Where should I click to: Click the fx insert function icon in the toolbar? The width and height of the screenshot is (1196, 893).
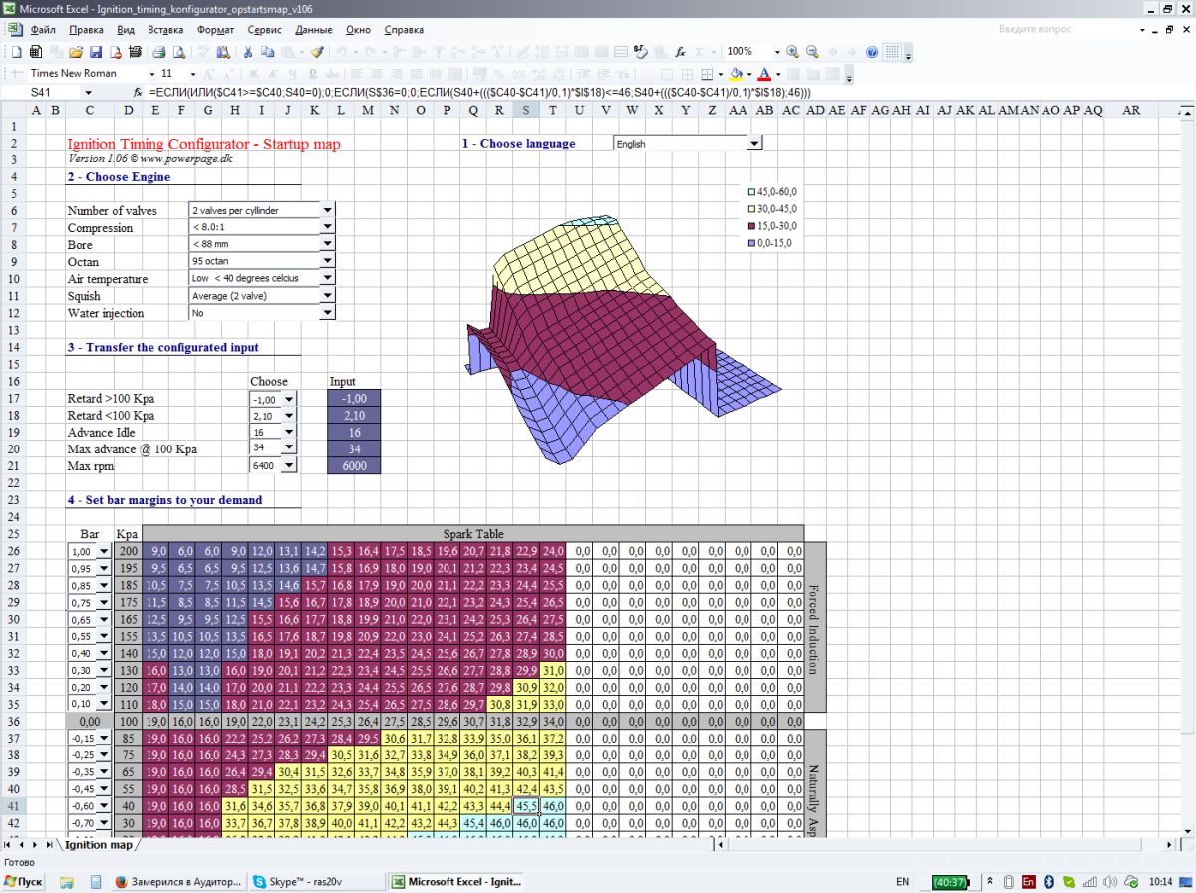[x=679, y=51]
